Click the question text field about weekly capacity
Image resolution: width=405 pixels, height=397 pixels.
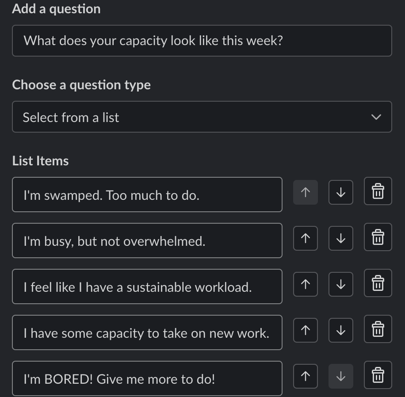tap(202, 41)
